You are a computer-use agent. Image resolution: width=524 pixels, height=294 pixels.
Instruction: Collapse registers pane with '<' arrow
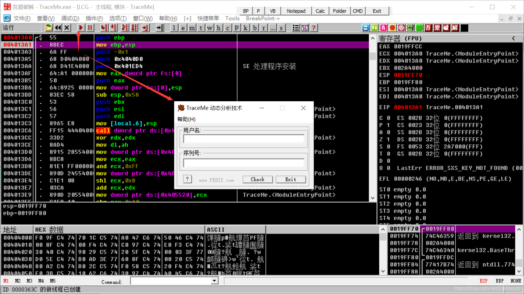coord(513,38)
